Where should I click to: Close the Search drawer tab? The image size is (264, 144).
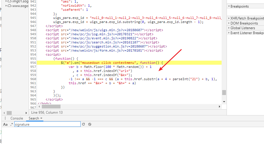click(x=41, y=118)
